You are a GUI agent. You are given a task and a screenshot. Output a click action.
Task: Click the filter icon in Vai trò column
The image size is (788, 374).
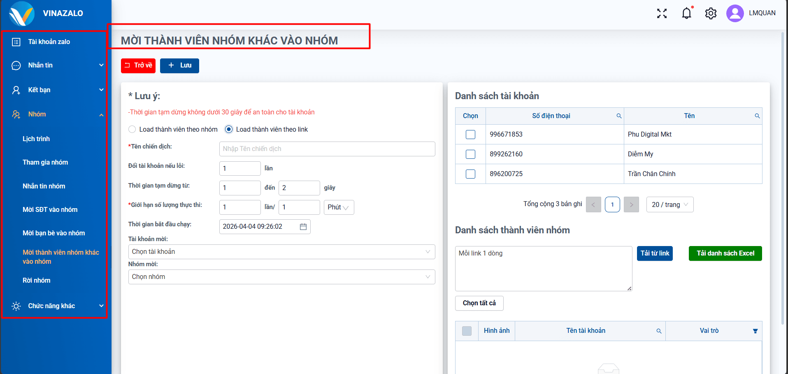(755, 331)
